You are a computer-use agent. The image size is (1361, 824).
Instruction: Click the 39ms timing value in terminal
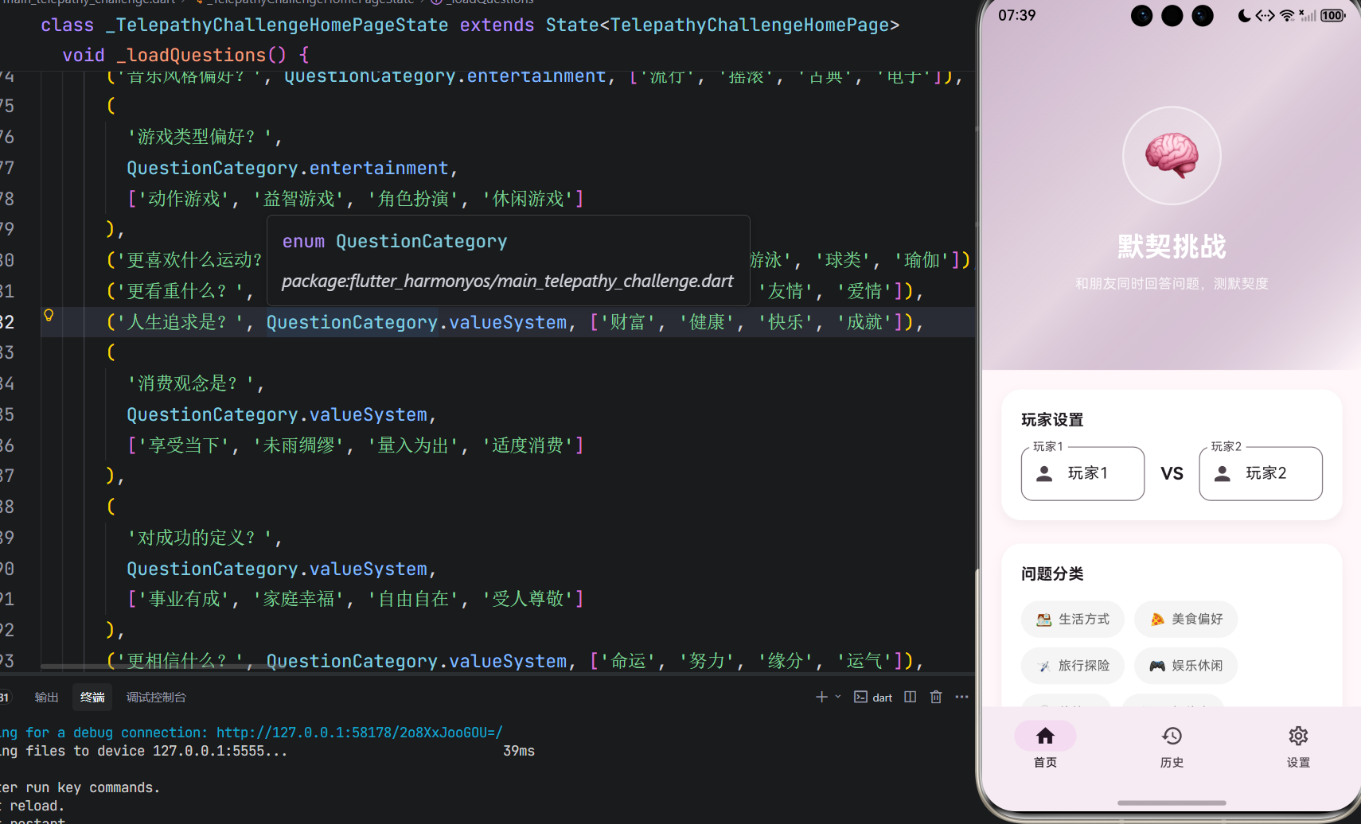point(519,751)
